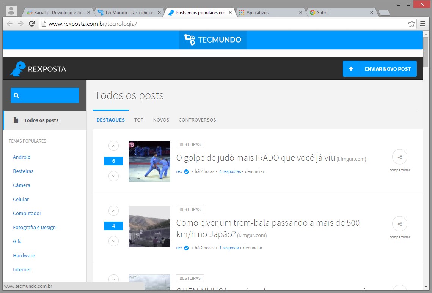Downvote the judo post
This screenshot has width=432, height=293.
[x=113, y=176]
